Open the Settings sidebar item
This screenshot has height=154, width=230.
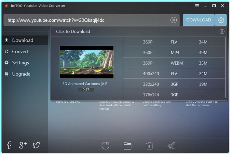pos(20,63)
